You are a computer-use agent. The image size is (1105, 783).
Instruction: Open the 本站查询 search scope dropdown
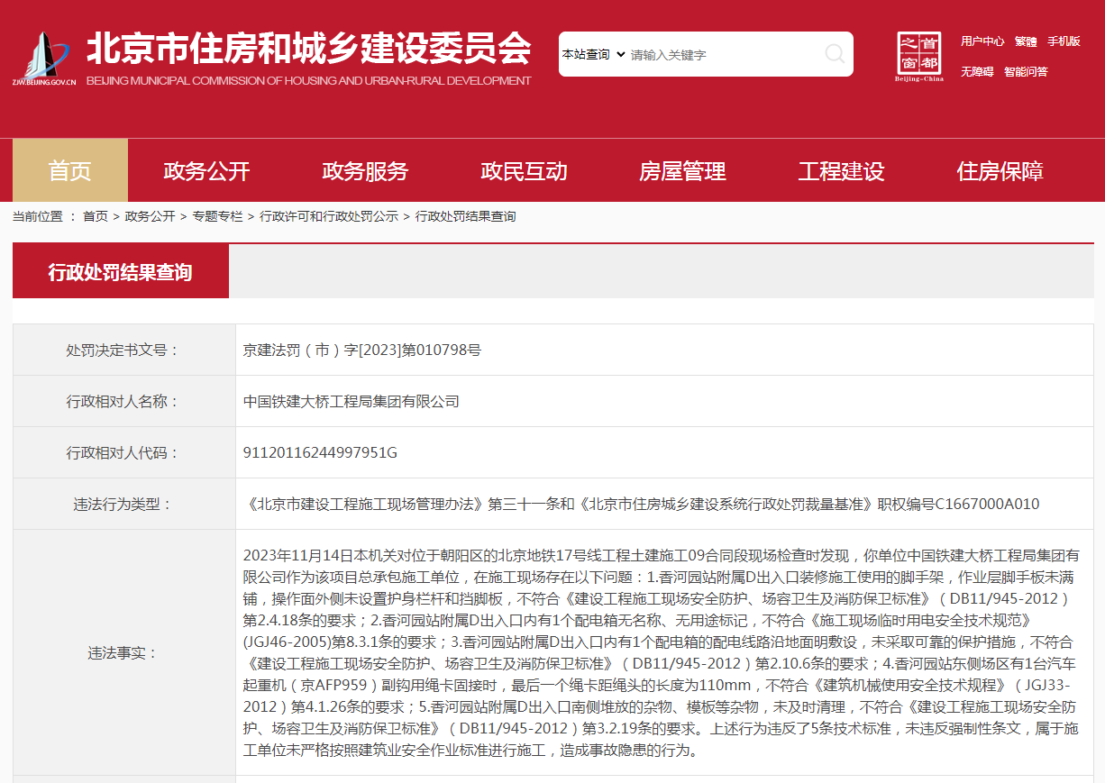[594, 54]
